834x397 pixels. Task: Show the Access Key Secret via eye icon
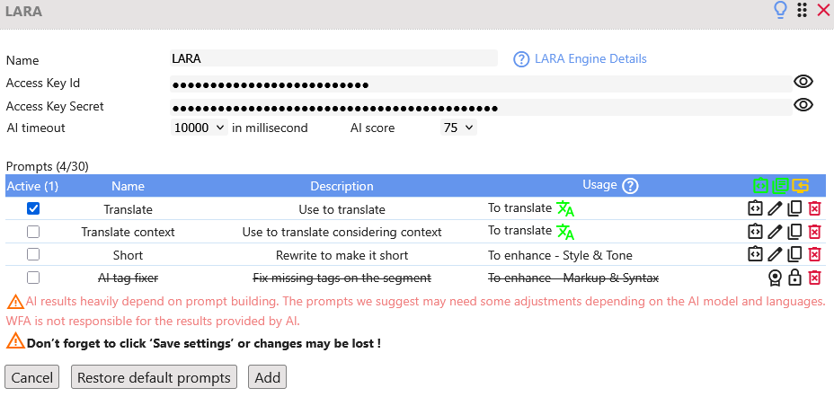803,105
